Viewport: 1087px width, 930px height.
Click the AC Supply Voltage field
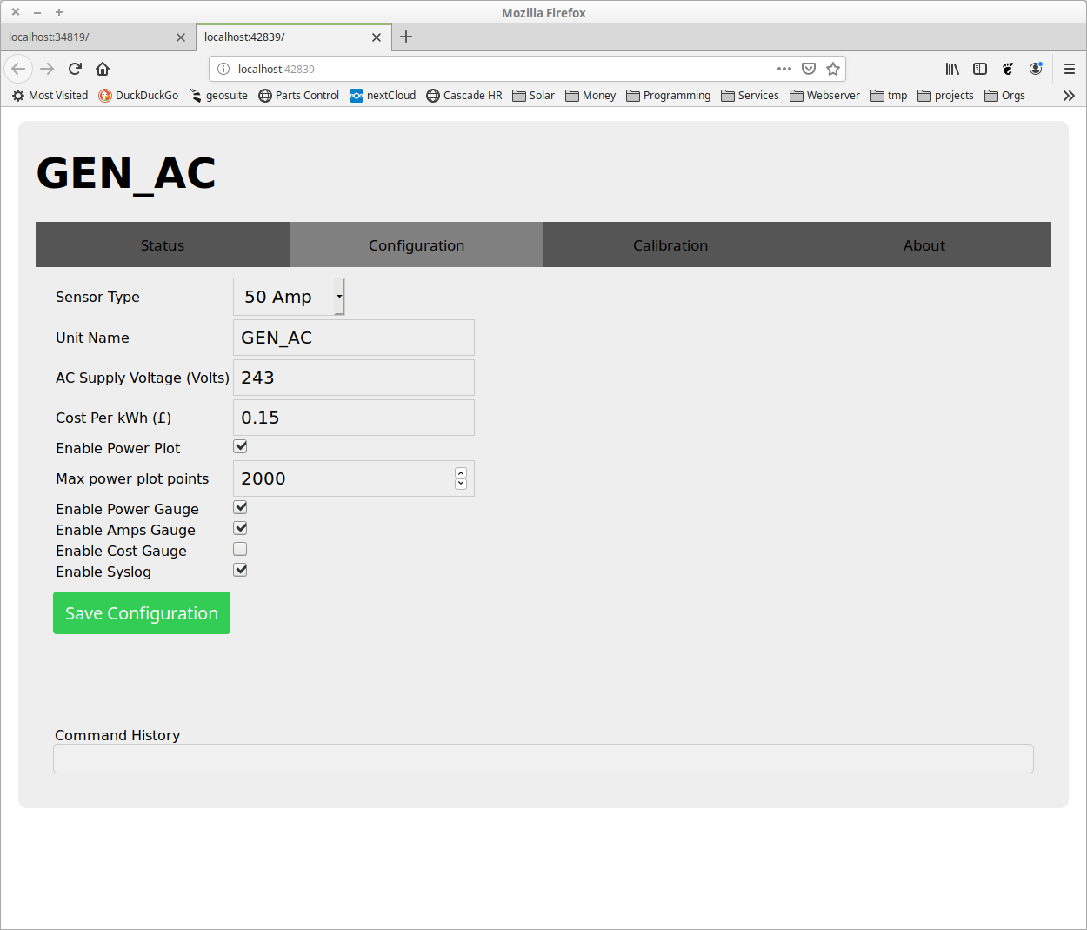click(353, 378)
